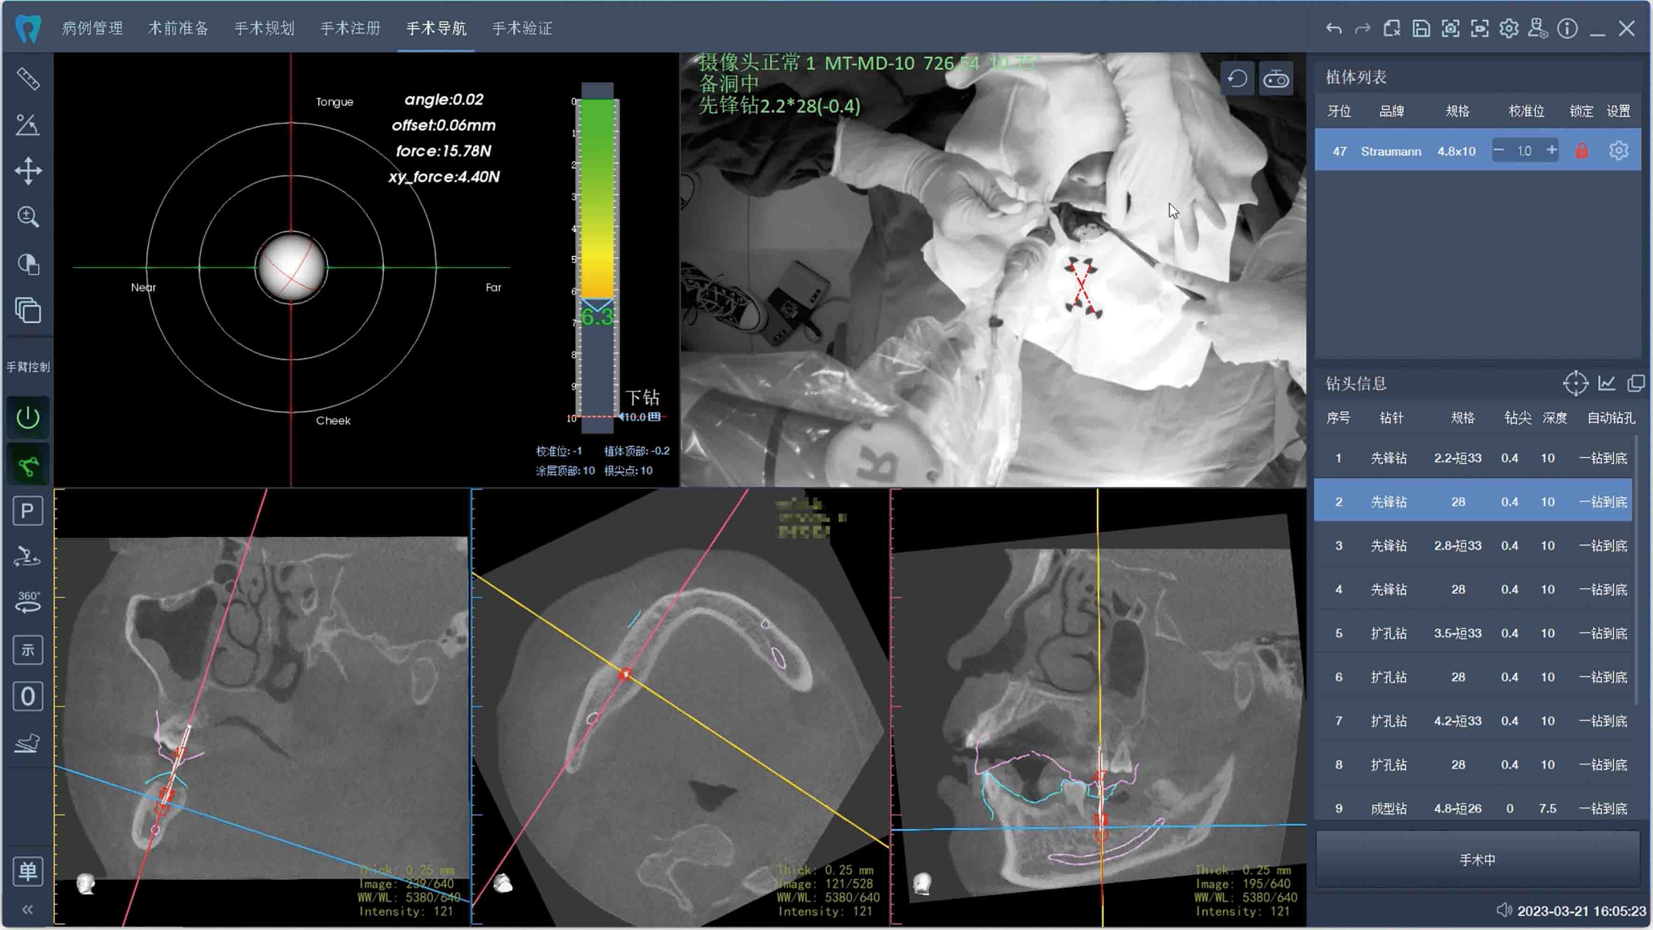1653x930 pixels.
Task: Click the camera view refresh icon
Action: (x=1236, y=79)
